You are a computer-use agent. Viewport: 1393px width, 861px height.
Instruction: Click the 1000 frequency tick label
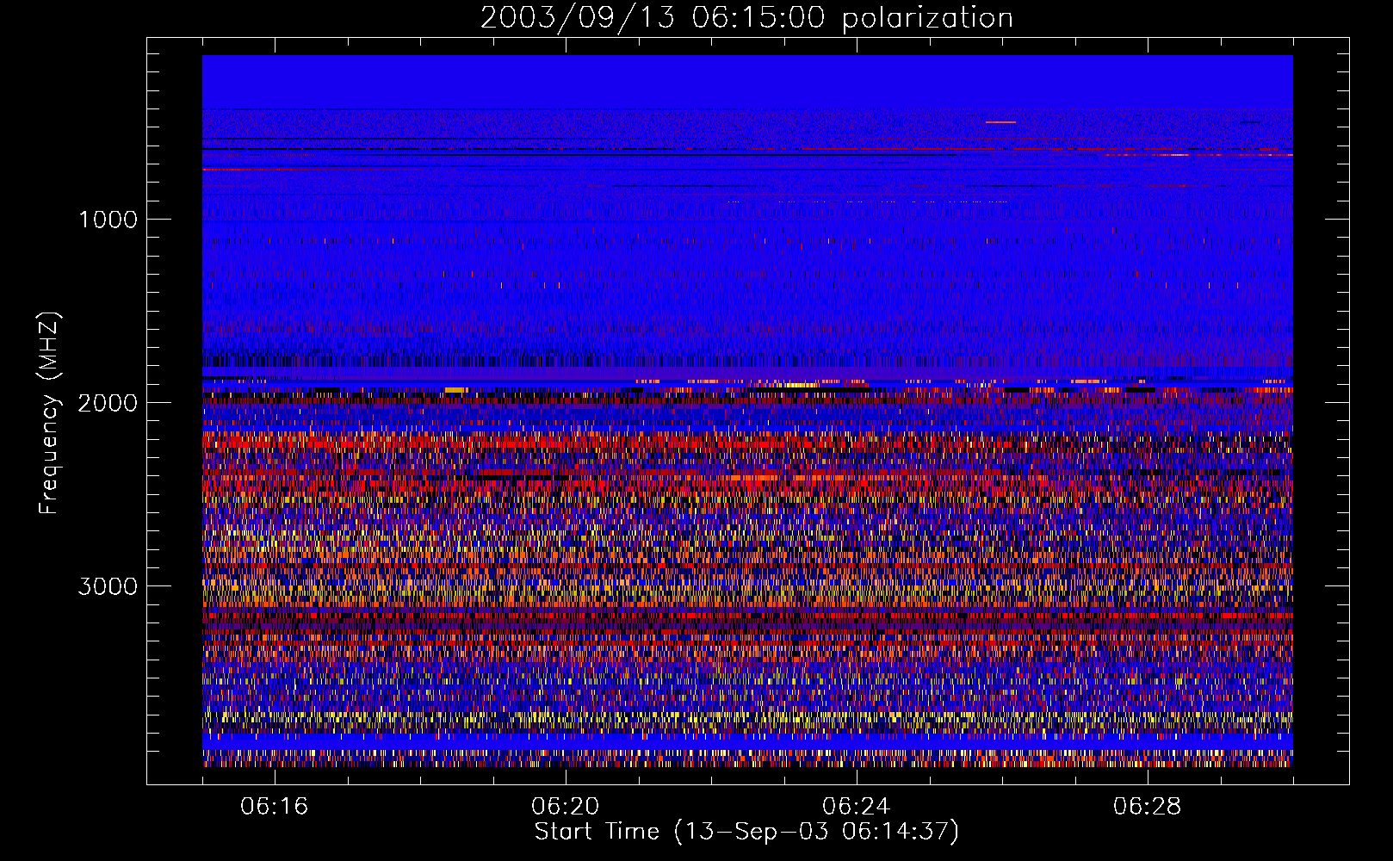point(108,220)
